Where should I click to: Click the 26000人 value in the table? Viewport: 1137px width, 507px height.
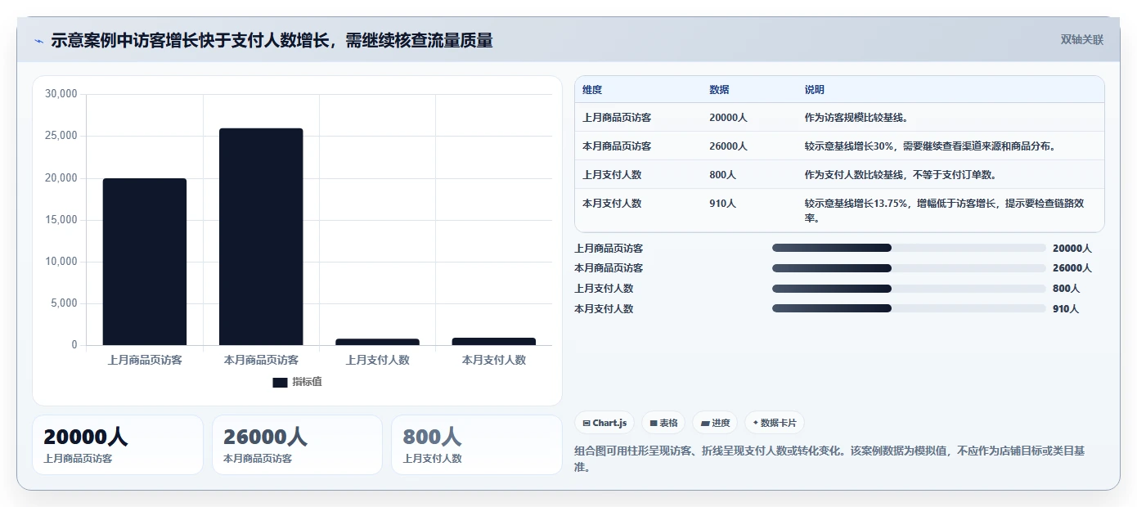(x=728, y=146)
